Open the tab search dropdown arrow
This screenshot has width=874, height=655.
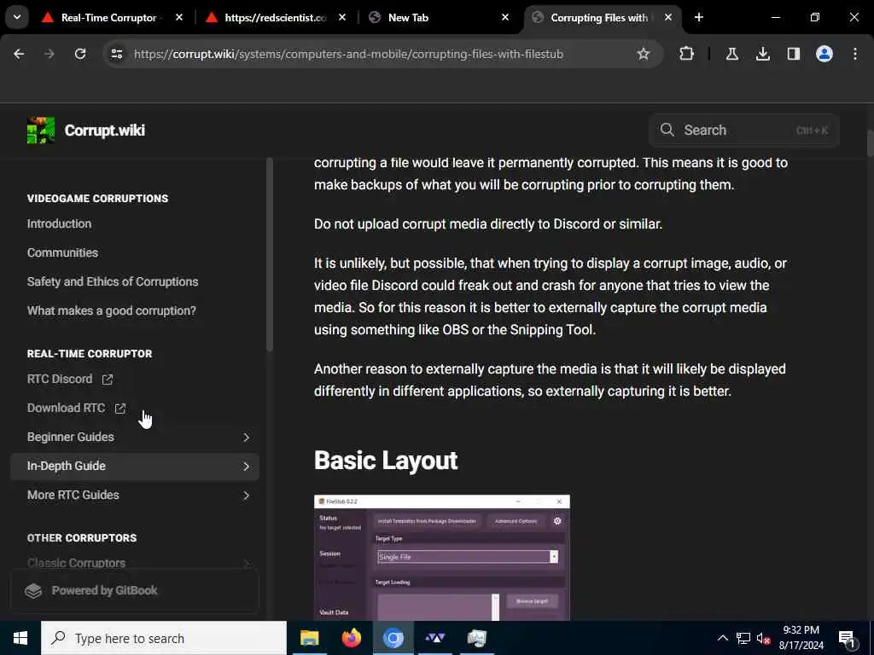click(17, 17)
